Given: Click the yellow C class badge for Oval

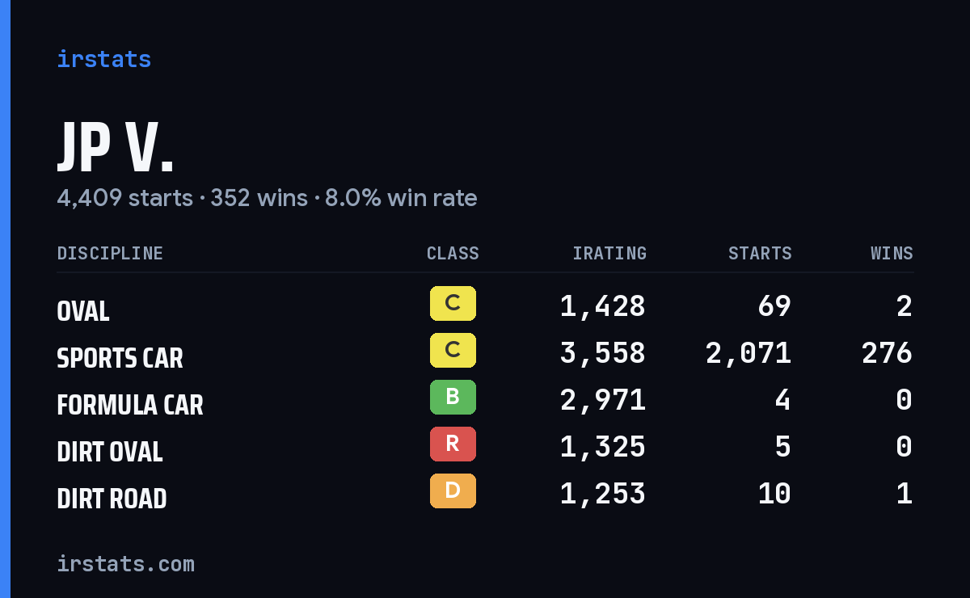Looking at the screenshot, I should pyautogui.click(x=453, y=304).
